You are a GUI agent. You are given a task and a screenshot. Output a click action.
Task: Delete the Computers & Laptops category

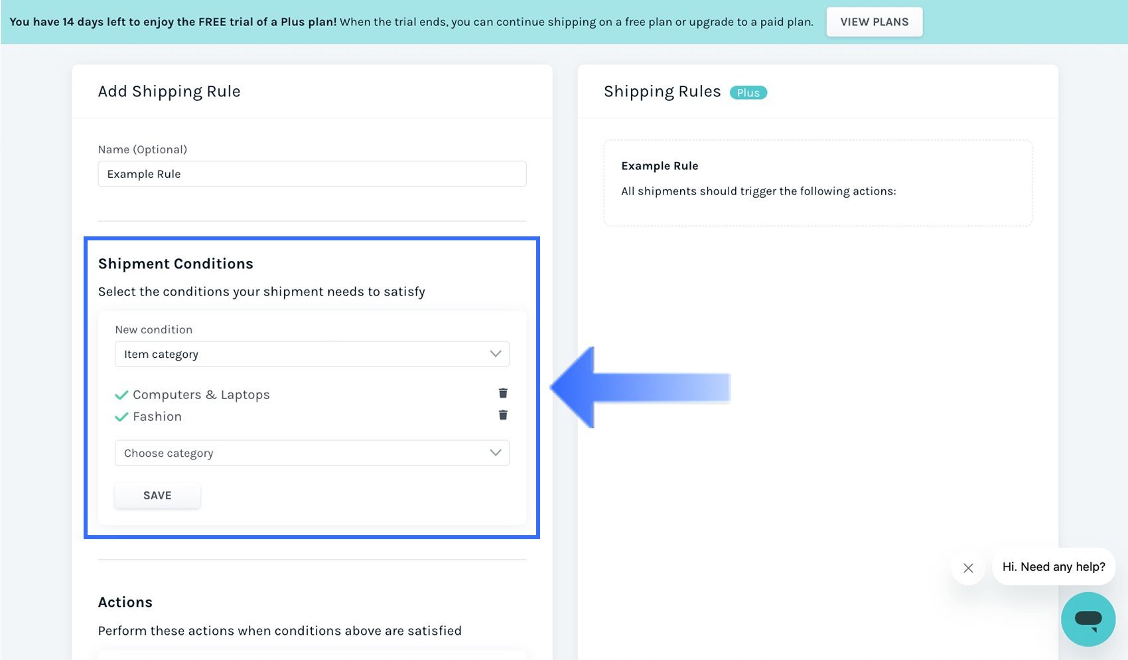tap(503, 394)
